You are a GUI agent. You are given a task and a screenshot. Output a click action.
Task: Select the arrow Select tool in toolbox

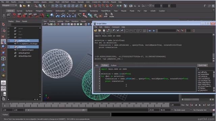click(3, 25)
